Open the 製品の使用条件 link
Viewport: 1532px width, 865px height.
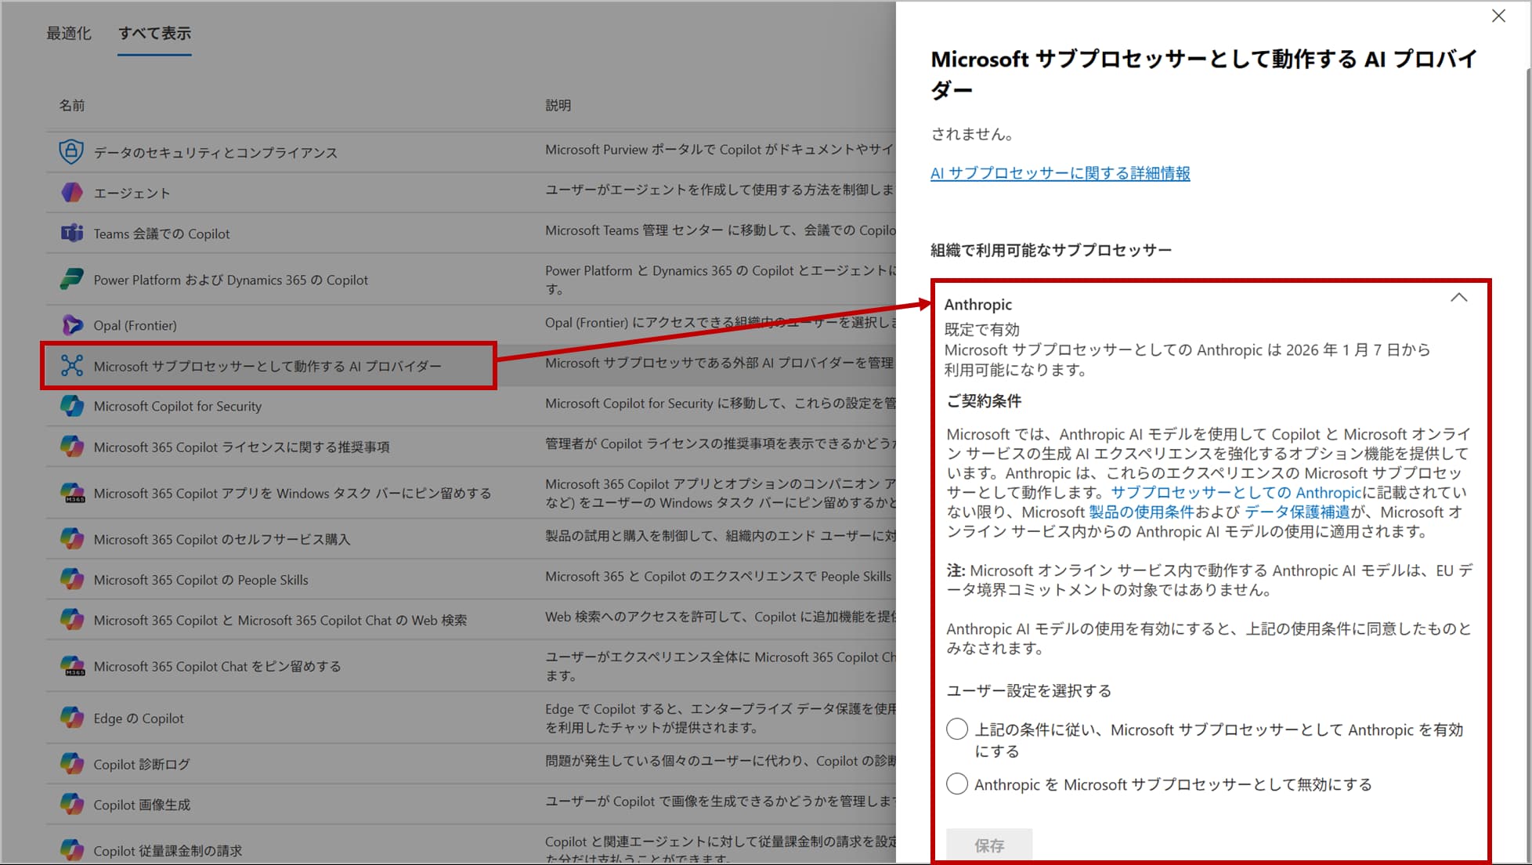pyautogui.click(x=1140, y=512)
